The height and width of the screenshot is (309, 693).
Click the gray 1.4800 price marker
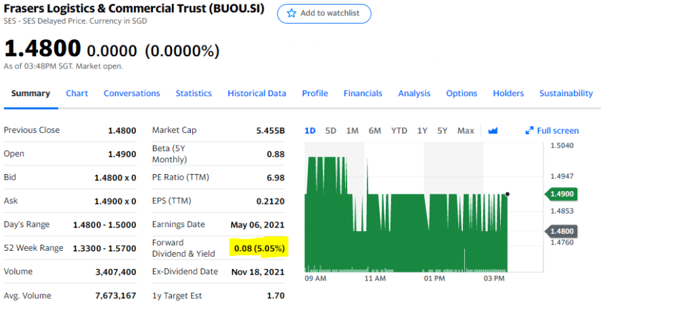[x=562, y=231]
